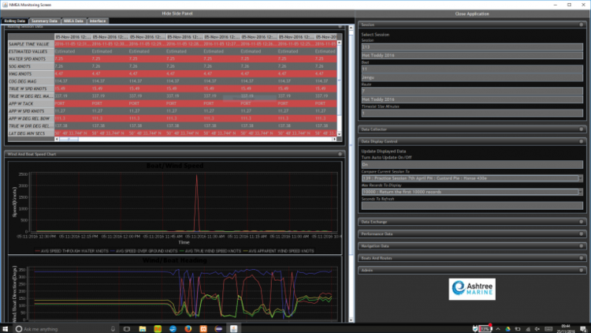Screen dimensions: 591x333
Task: Switch to the Summary Data tab
Action: click(x=44, y=21)
